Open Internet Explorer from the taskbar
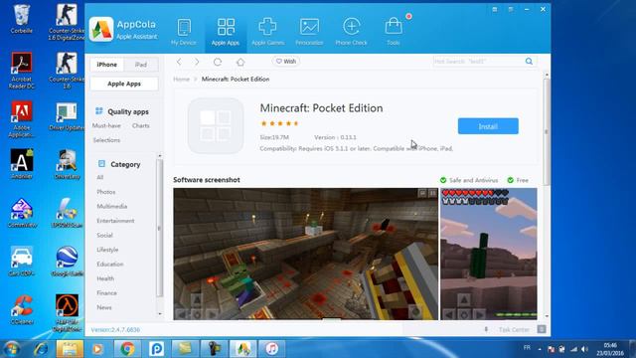Viewport: 636px width, 358px height. point(41,349)
